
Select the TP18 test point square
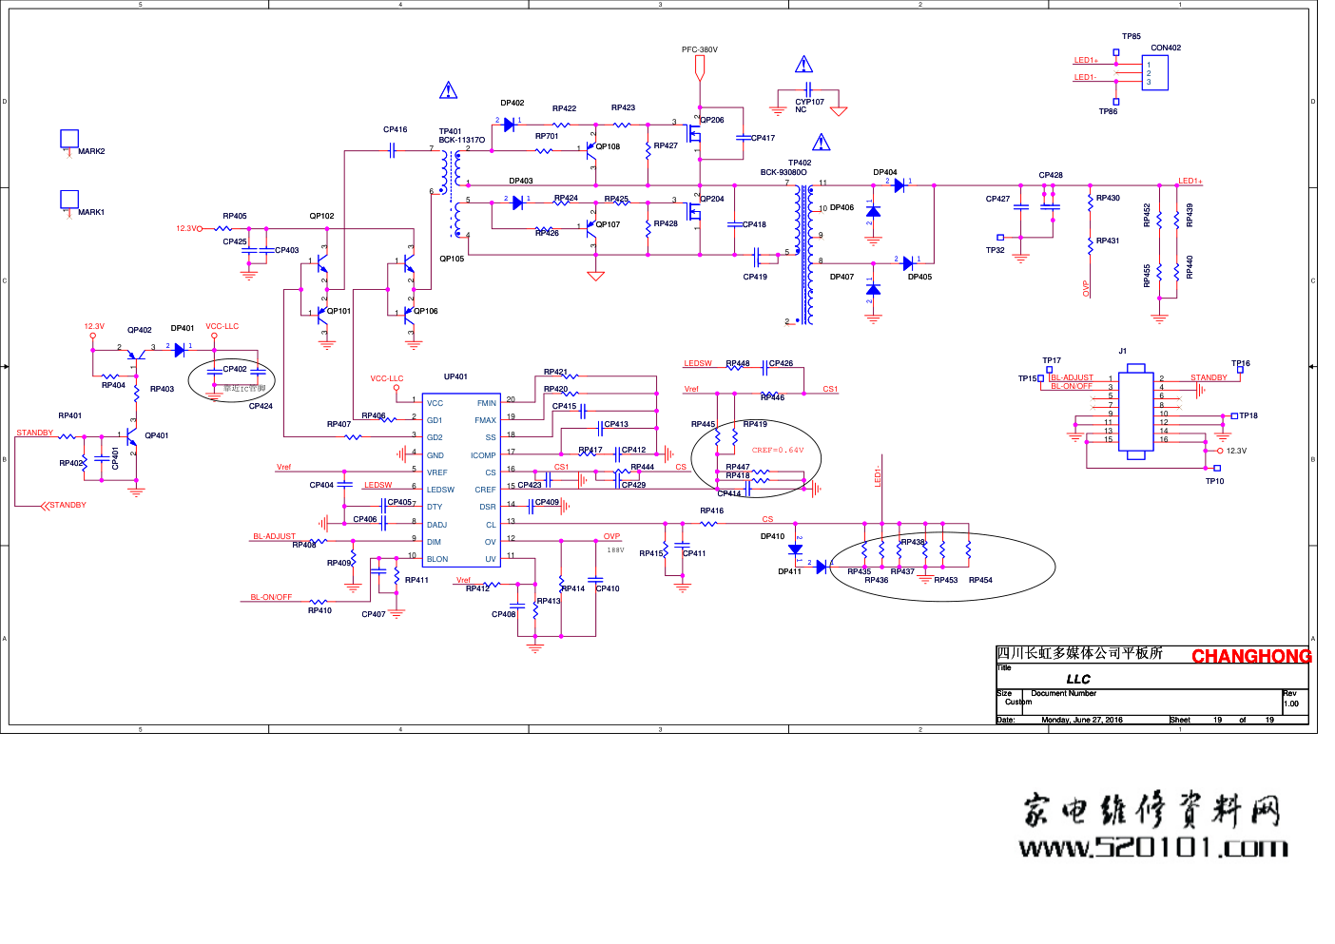(x=1234, y=415)
